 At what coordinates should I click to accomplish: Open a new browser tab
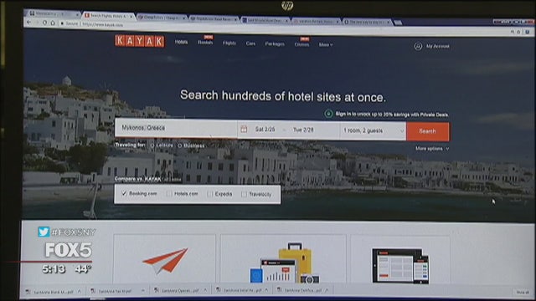tap(398, 23)
